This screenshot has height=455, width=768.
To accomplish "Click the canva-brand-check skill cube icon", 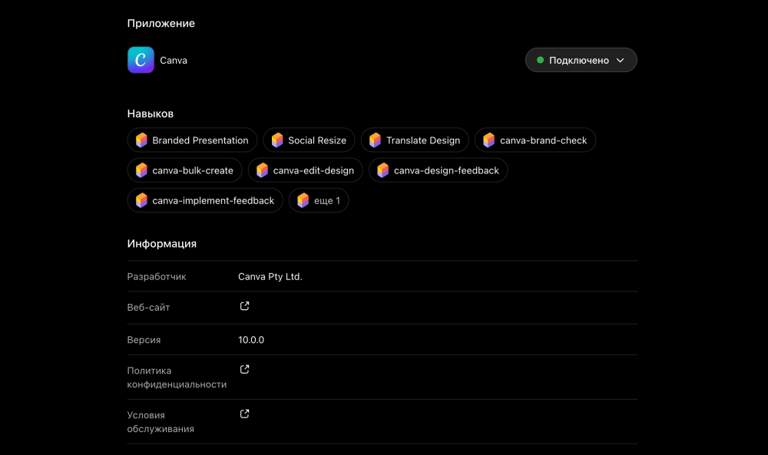I will pyautogui.click(x=488, y=140).
